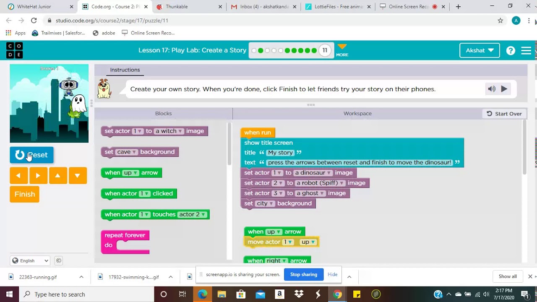Open the dinosaur image dropdown
This screenshot has width=537, height=302.
313,173
